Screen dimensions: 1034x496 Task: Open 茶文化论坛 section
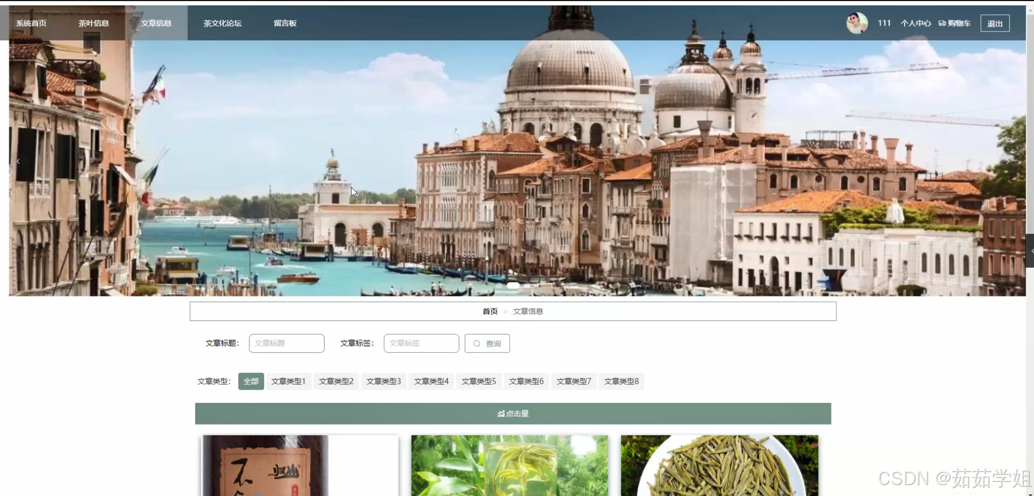coord(223,23)
